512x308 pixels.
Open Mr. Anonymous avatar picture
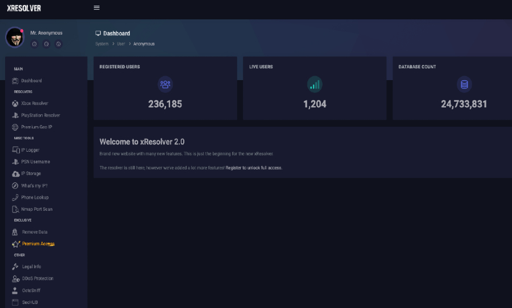pos(15,37)
